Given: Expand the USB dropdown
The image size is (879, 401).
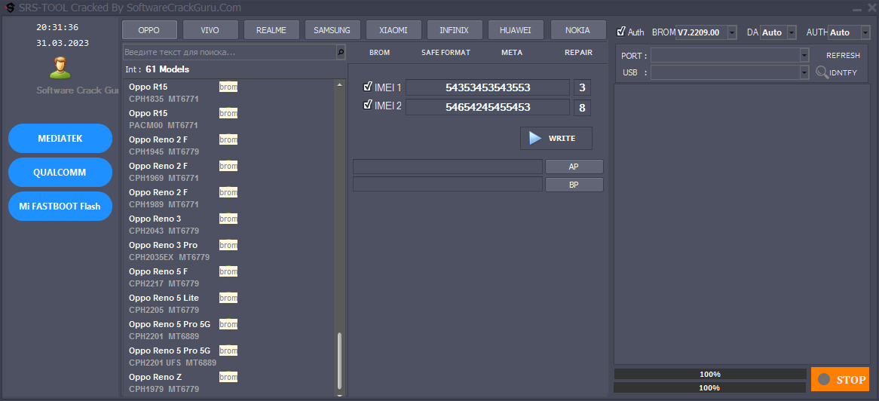Looking at the screenshot, I should click(x=804, y=72).
